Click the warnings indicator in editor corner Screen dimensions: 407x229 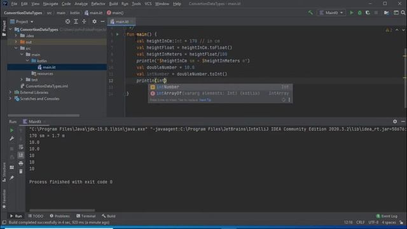[389, 30]
